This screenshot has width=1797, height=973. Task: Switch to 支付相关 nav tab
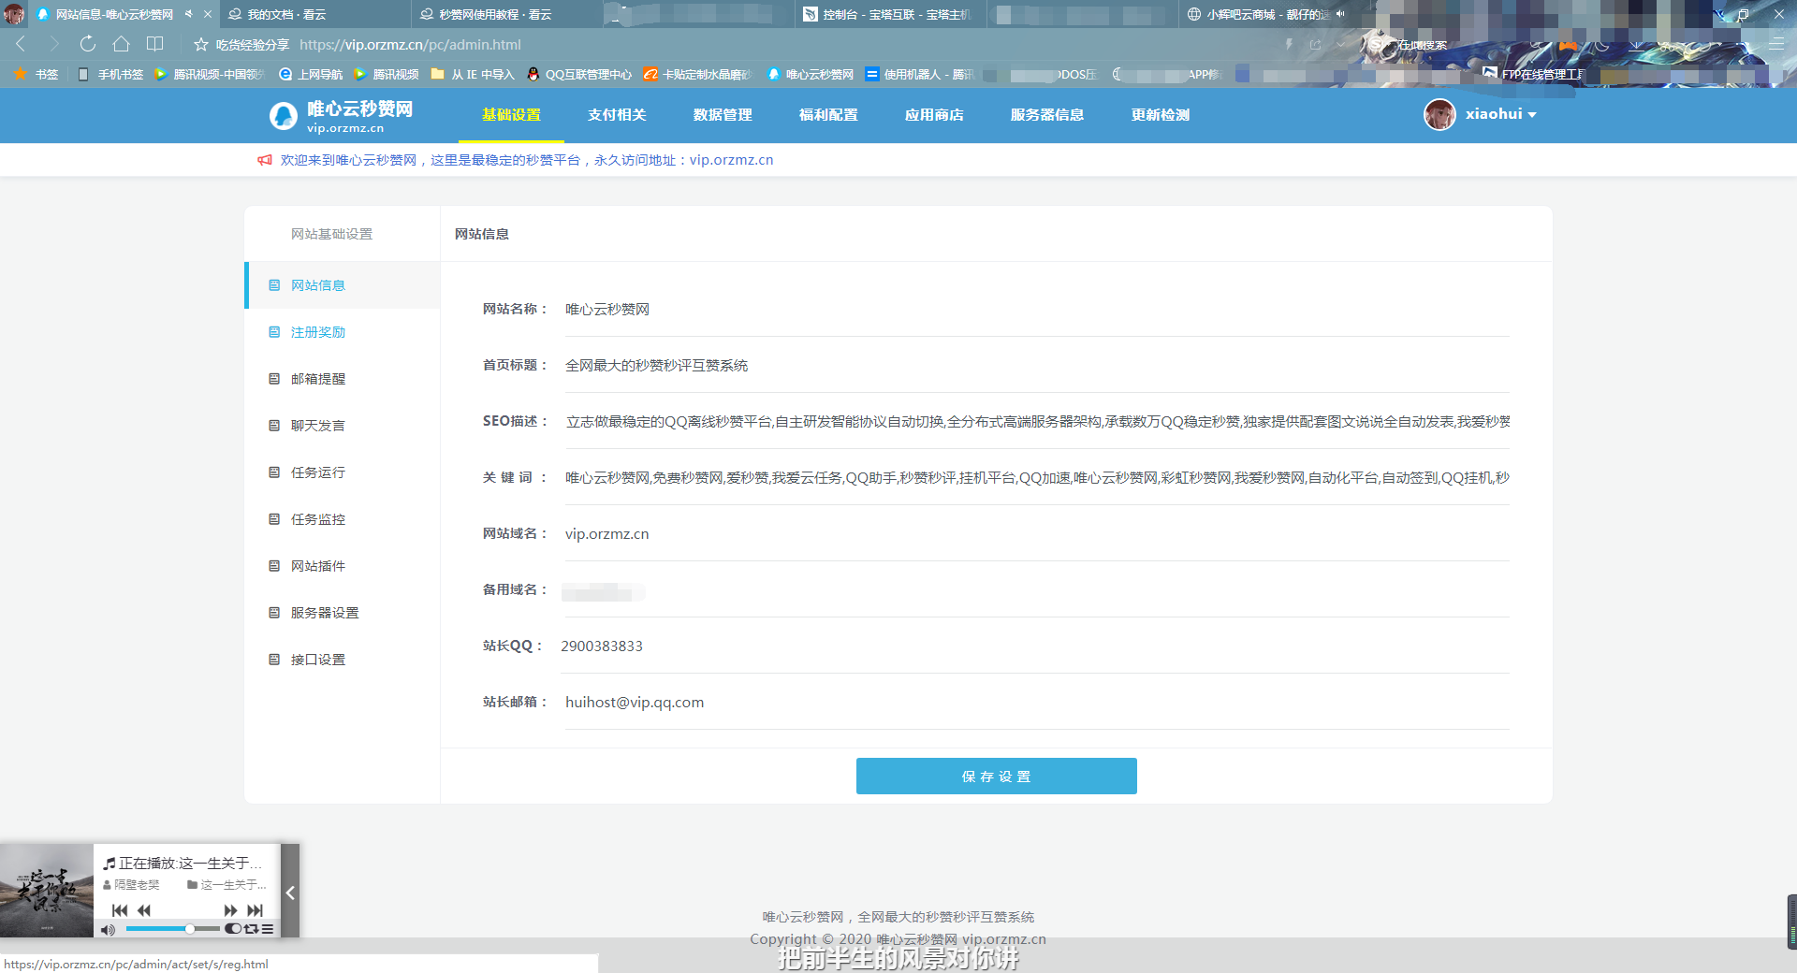pos(617,115)
